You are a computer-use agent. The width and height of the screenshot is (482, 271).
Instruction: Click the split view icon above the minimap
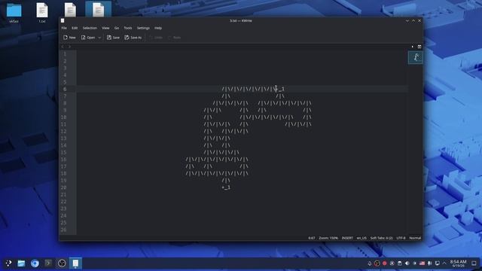click(x=419, y=47)
